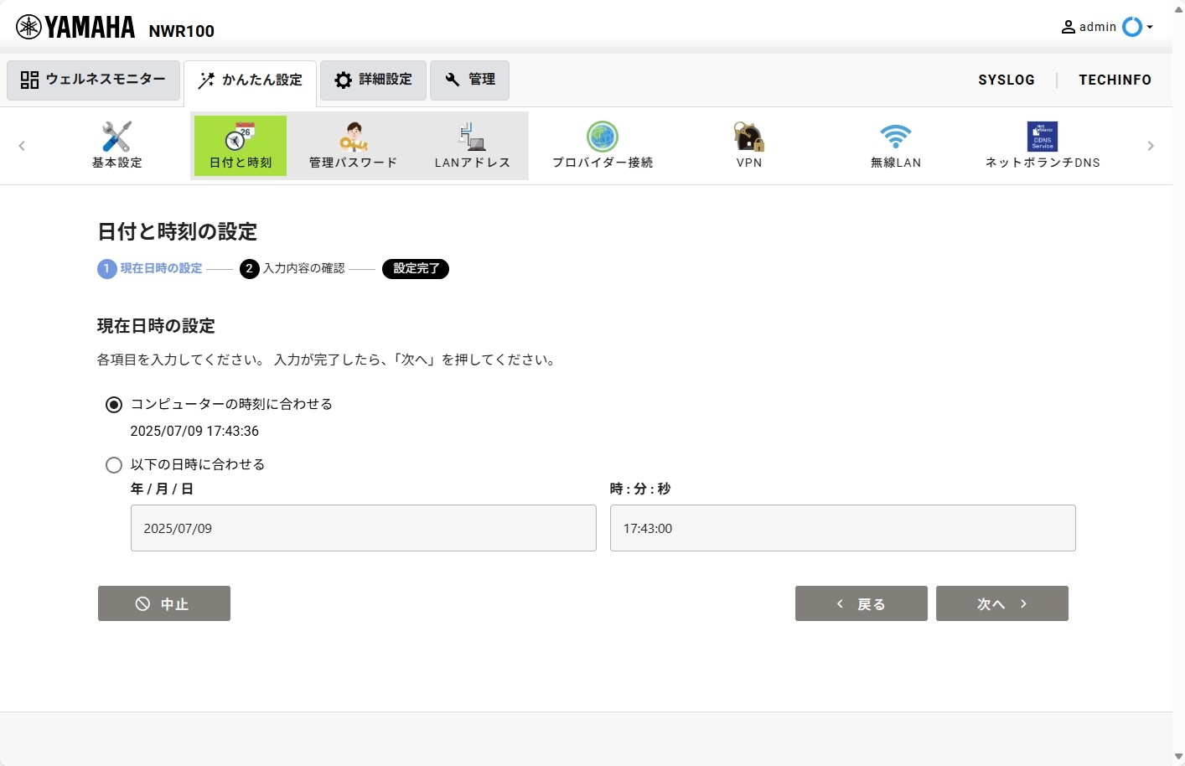Switch to the ウェルネスモニター tab

pyautogui.click(x=93, y=80)
